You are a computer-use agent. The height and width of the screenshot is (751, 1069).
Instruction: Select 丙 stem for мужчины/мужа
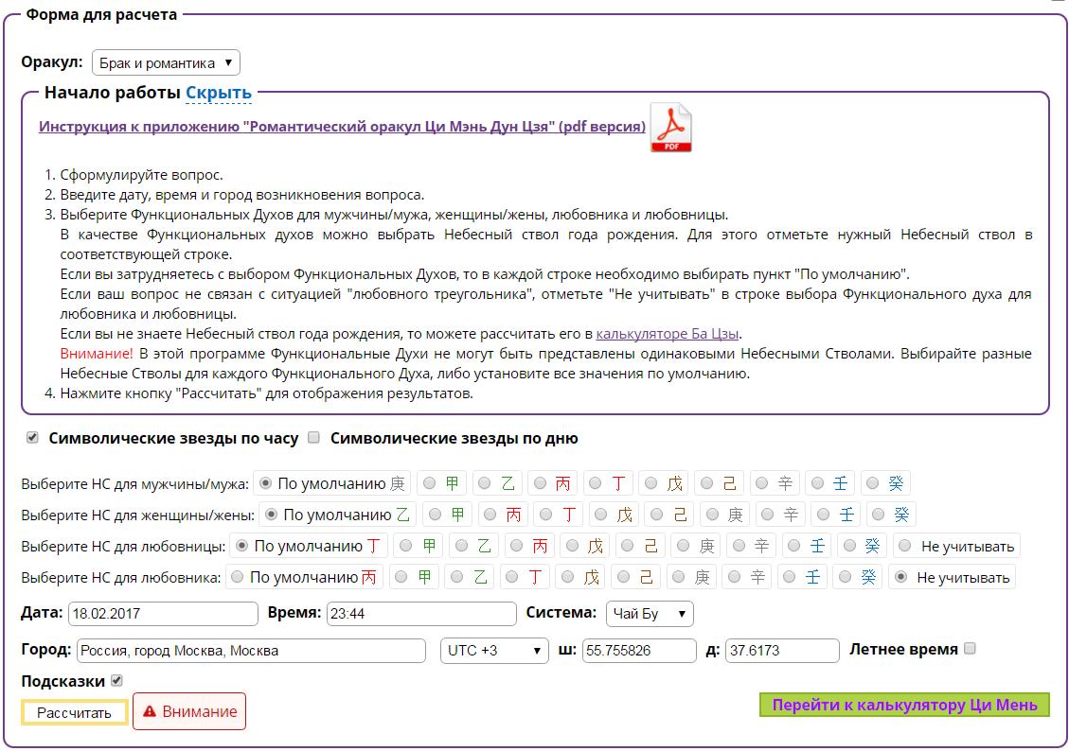[540, 482]
